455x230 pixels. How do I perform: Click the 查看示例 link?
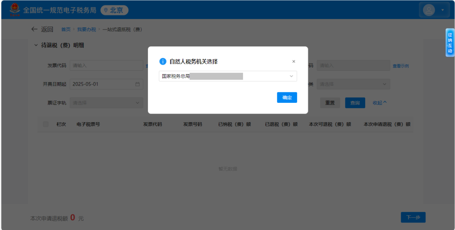click(x=401, y=66)
